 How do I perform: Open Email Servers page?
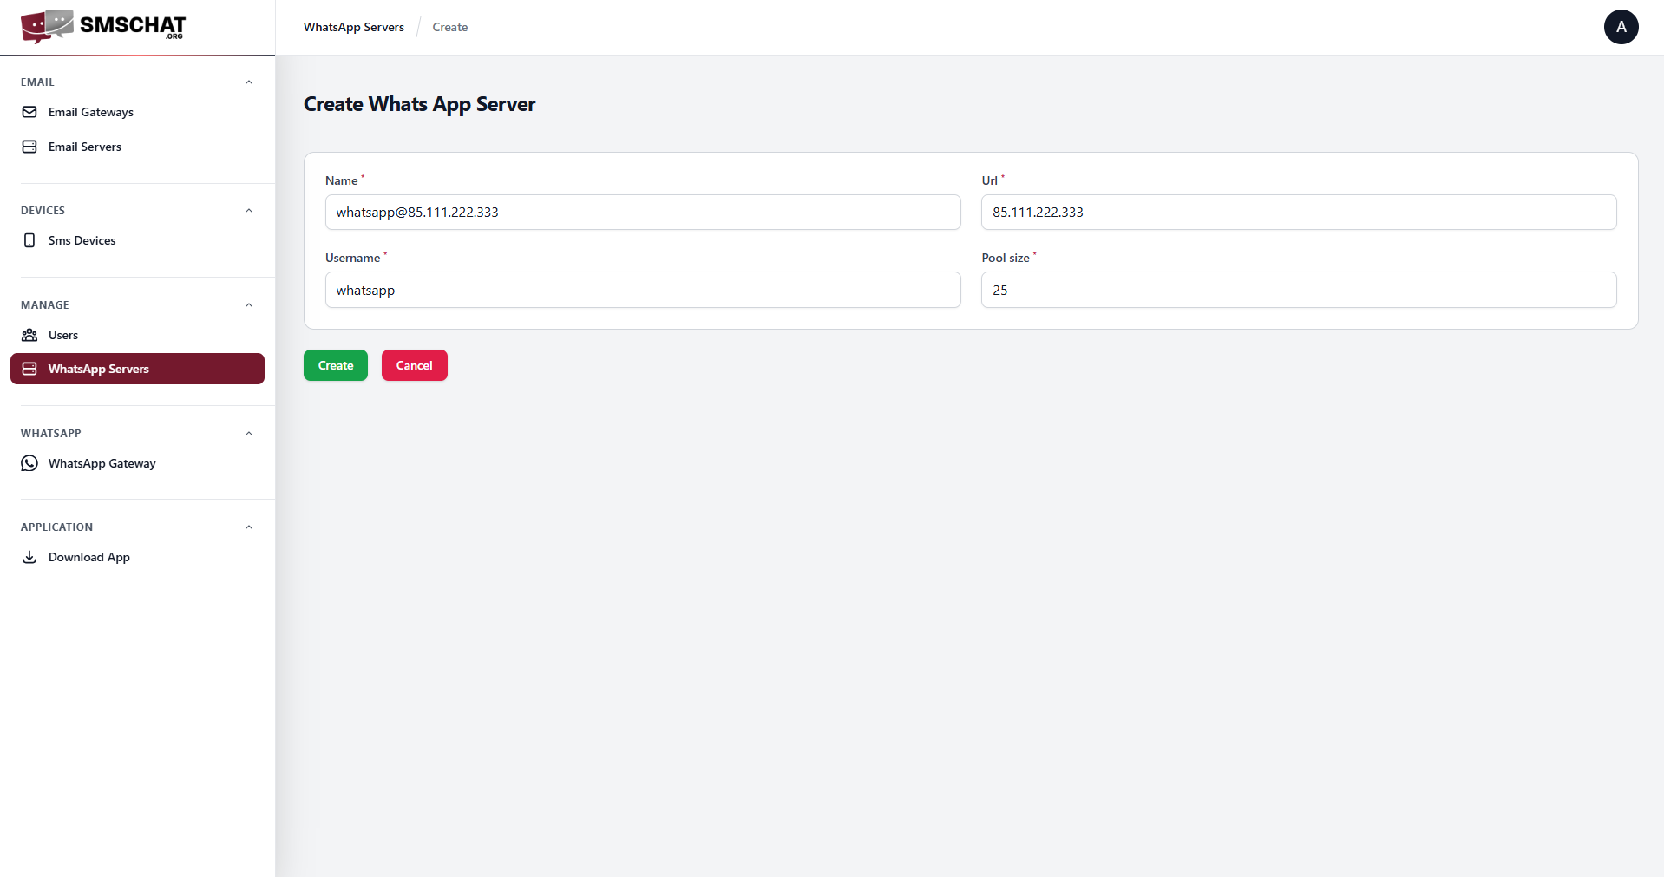point(137,147)
